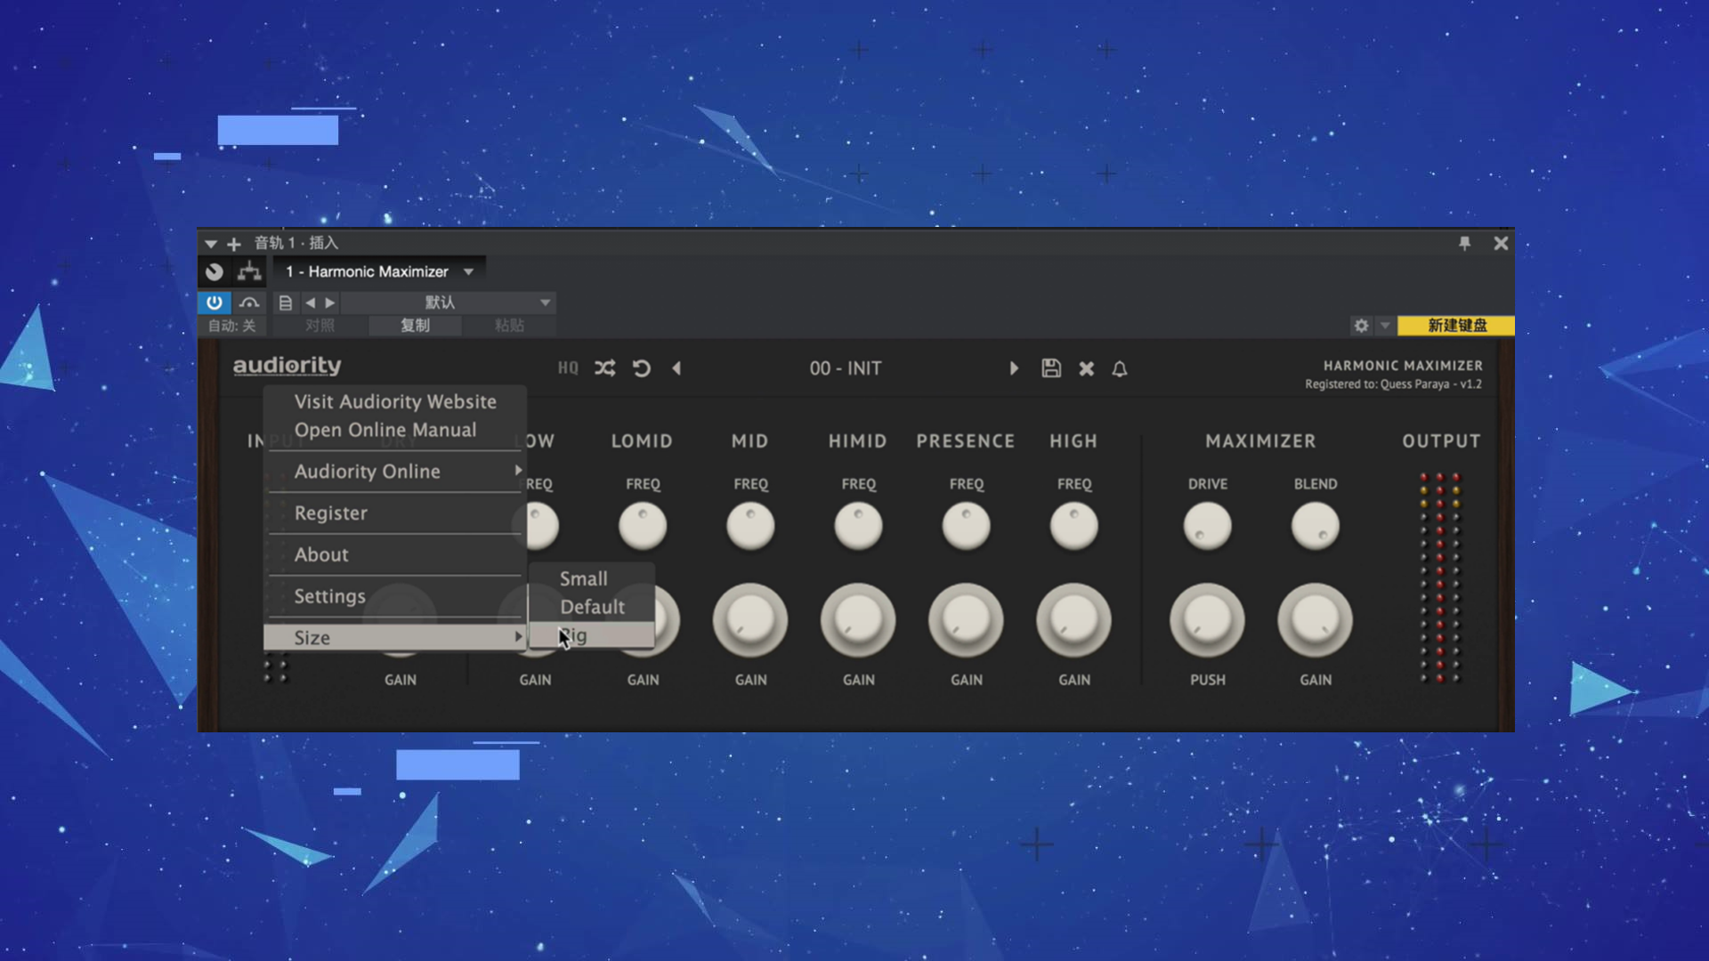Click the Size menu entry

pyautogui.click(x=395, y=637)
